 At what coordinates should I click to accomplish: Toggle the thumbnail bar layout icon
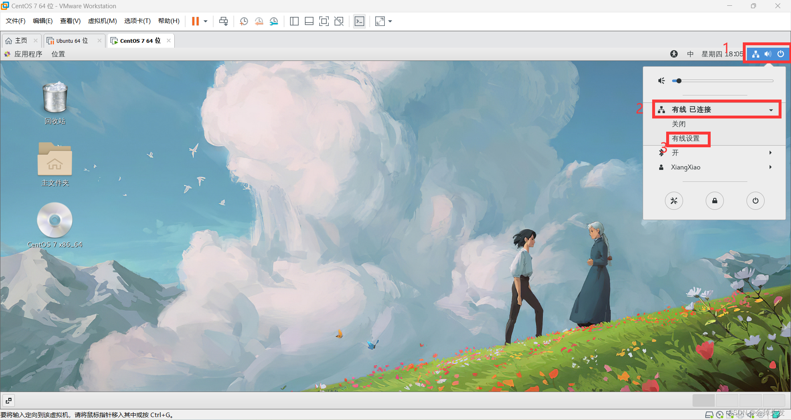[x=309, y=21]
